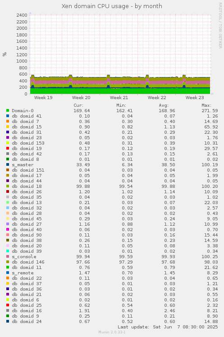Click the db domid 24 label
224x337 pixels.
pyautogui.click(x=27, y=321)
